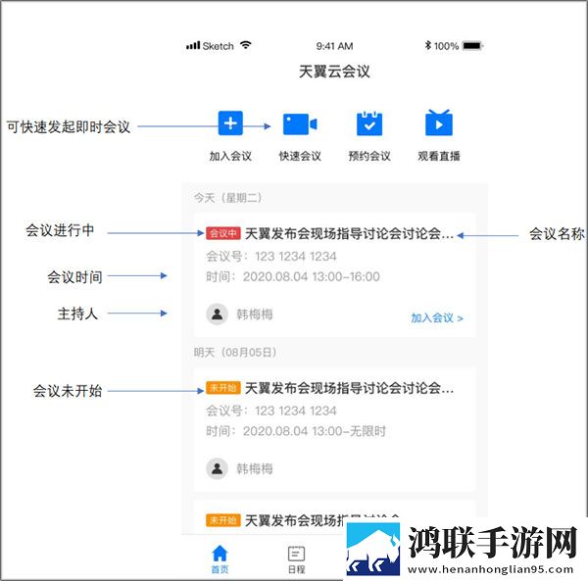Click host avatar in tomorrow's meeting card
This screenshot has height=581, width=588.
coord(218,468)
